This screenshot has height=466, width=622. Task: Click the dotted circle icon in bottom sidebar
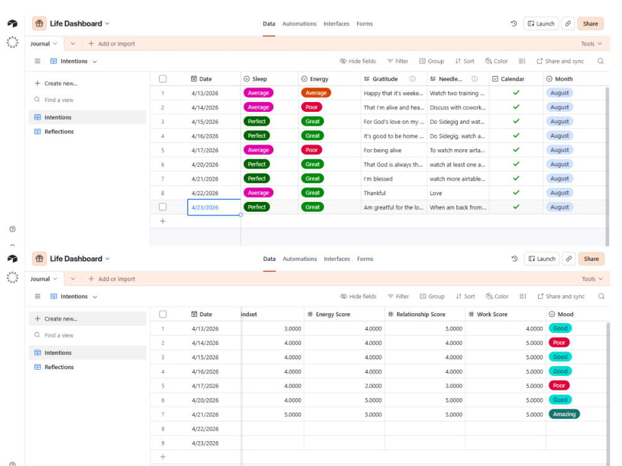pos(12,277)
